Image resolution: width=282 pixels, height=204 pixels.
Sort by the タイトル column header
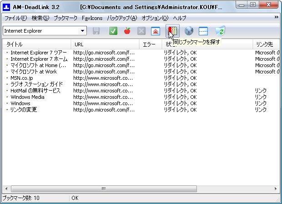coord(37,44)
